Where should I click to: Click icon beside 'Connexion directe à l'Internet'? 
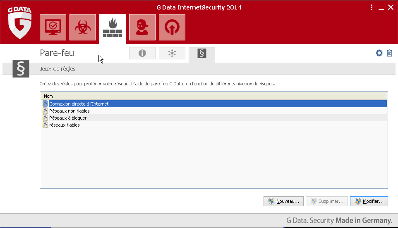(x=45, y=104)
